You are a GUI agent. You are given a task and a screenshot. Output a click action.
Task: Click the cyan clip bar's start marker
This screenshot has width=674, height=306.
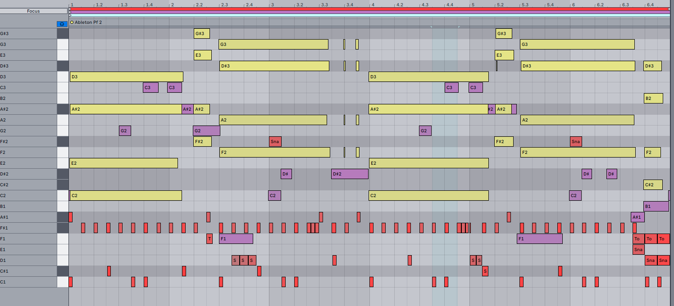[71, 15]
